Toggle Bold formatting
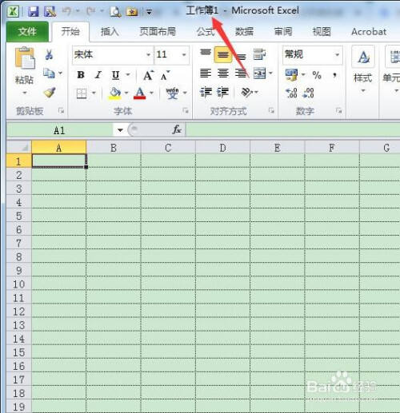Image resolution: width=400 pixels, height=413 pixels. pyautogui.click(x=81, y=75)
